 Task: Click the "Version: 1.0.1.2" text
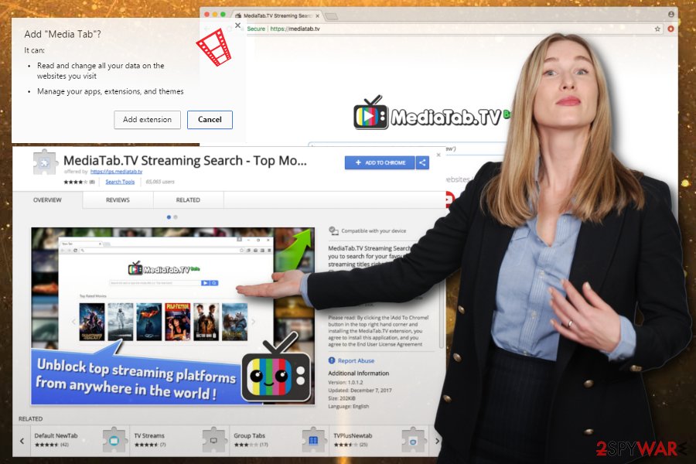pyautogui.click(x=346, y=382)
